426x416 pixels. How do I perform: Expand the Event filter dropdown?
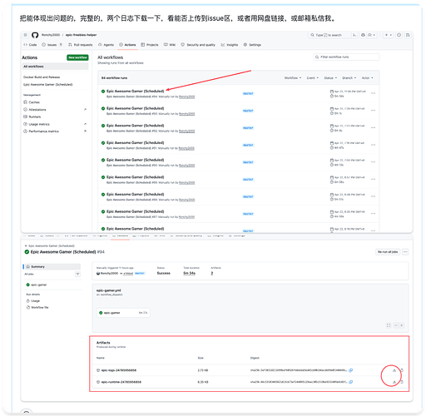(313, 78)
